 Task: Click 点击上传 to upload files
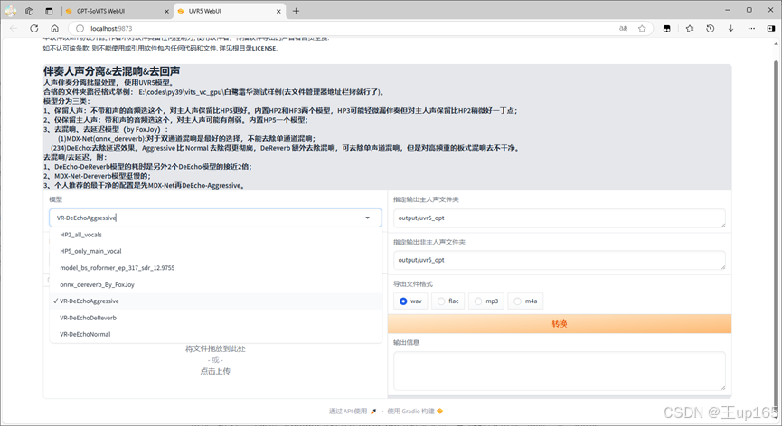pos(215,371)
